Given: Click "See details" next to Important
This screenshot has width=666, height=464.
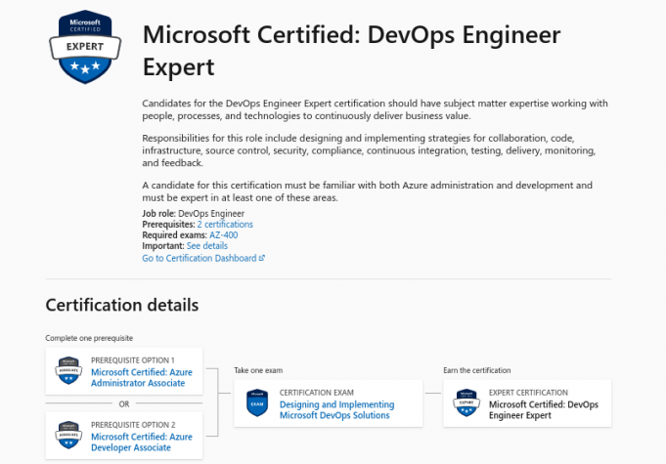Looking at the screenshot, I should tap(207, 247).
